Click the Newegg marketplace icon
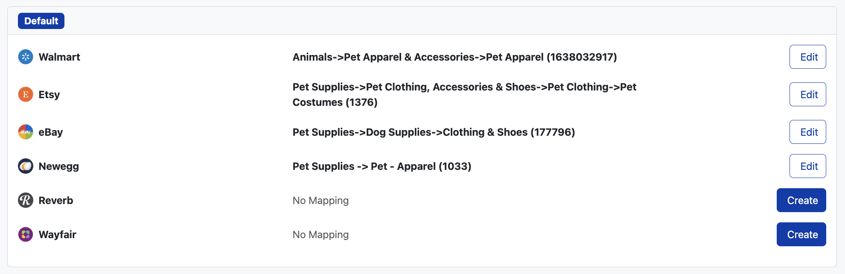The image size is (845, 274). [26, 166]
